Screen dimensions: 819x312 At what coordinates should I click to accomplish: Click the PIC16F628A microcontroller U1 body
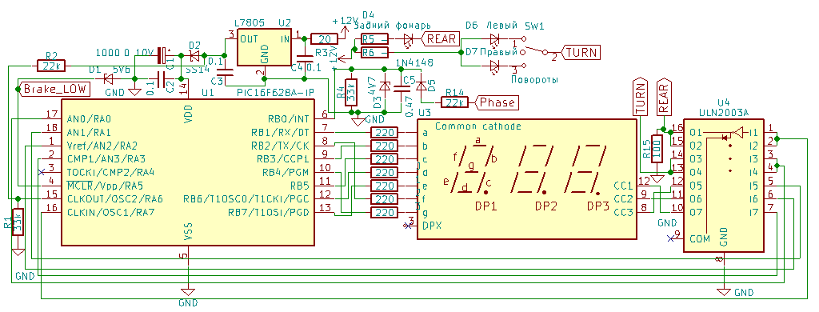pyautogui.click(x=188, y=173)
